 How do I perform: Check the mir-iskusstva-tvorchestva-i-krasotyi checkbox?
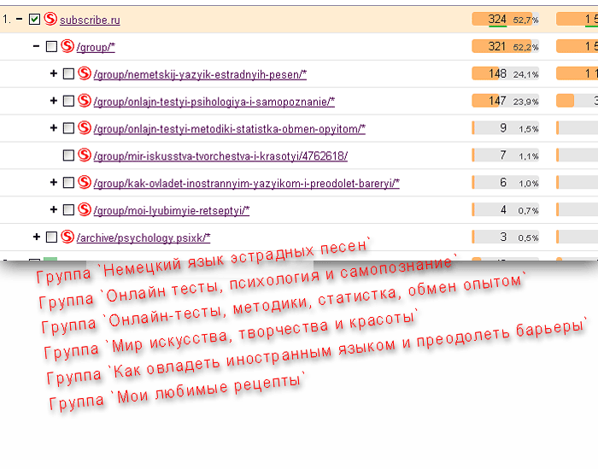(68, 155)
